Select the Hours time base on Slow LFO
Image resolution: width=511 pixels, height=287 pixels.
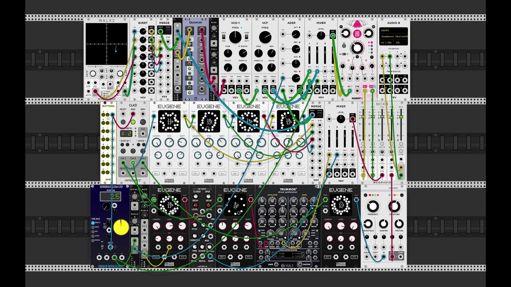point(93,227)
